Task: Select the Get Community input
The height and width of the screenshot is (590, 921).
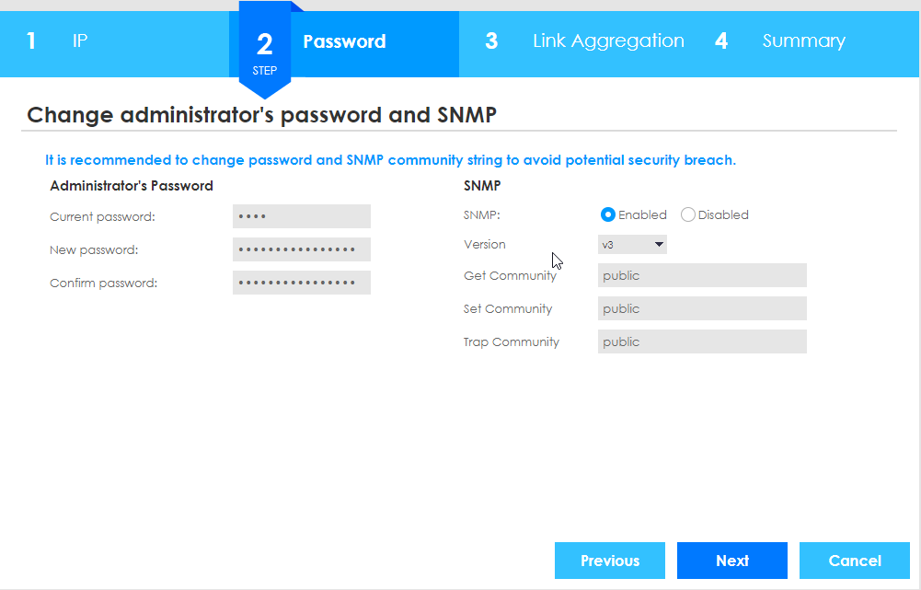Action: click(702, 275)
